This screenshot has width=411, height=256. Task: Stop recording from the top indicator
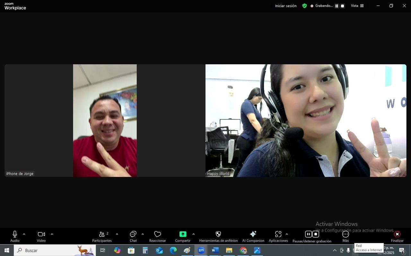pyautogui.click(x=342, y=6)
